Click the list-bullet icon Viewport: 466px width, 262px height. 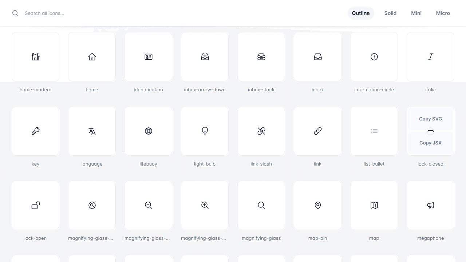374,131
